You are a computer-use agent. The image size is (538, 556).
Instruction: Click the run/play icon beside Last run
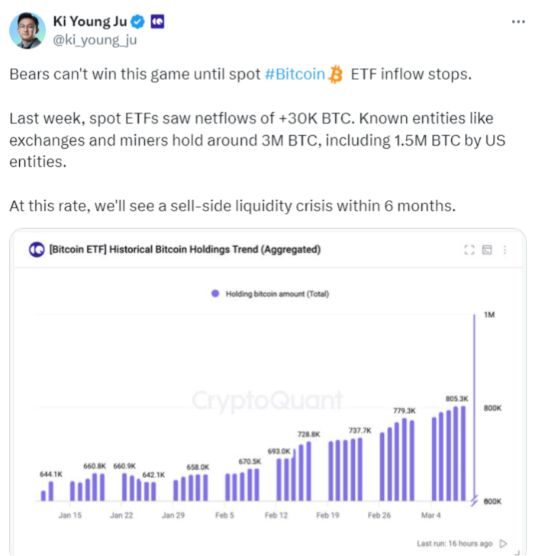pyautogui.click(x=503, y=544)
